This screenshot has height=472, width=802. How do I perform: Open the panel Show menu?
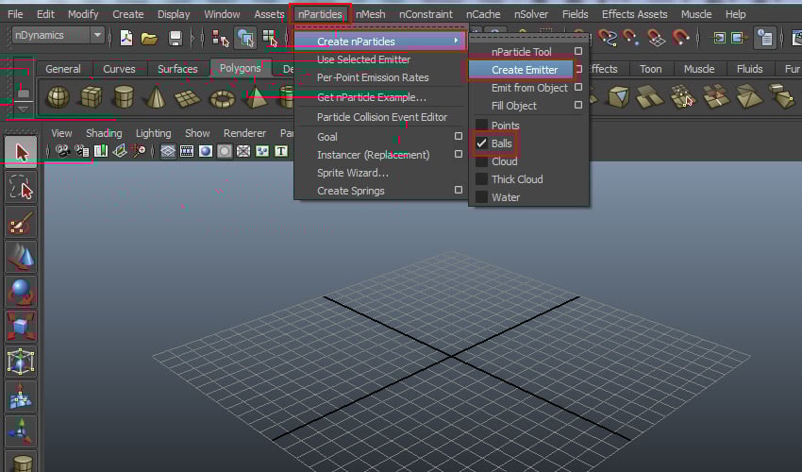click(x=197, y=133)
